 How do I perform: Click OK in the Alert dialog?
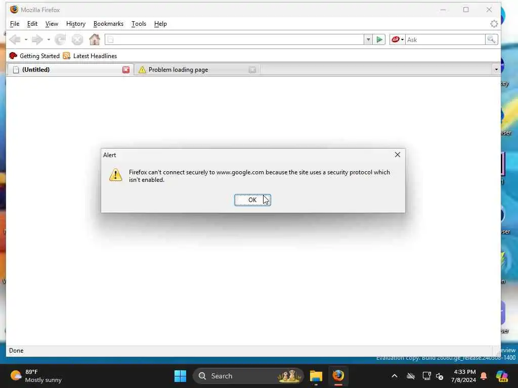(x=253, y=200)
